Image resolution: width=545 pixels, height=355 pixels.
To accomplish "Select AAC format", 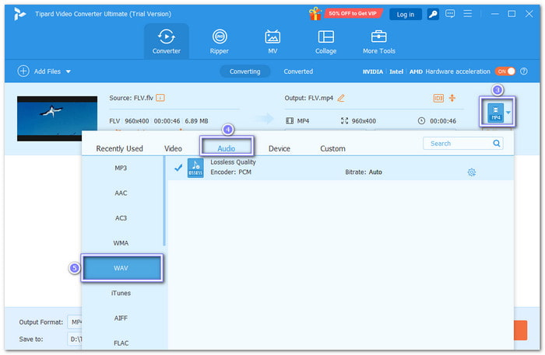I will [x=121, y=193].
